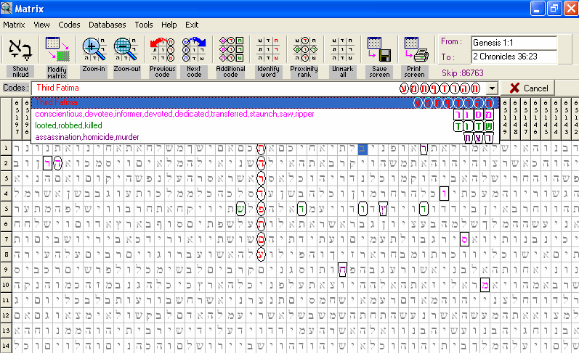Click the From field showing Genesis 1:1
579x353 pixels.
click(x=514, y=42)
